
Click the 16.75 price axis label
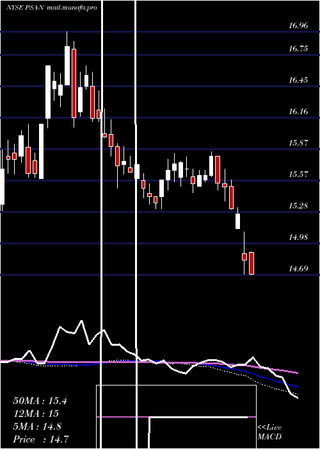[298, 48]
